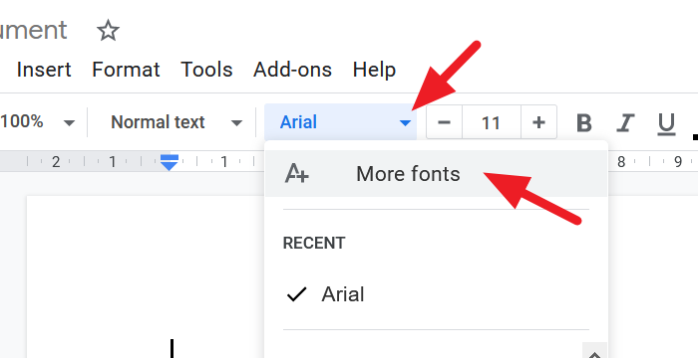The image size is (698, 358).
Task: Toggle italic formatting
Action: tap(625, 122)
